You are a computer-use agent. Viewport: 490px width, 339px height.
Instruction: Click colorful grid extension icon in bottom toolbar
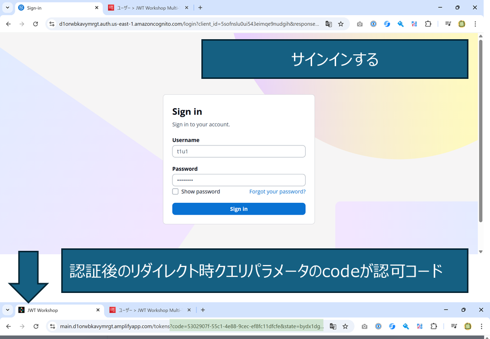[x=420, y=326]
